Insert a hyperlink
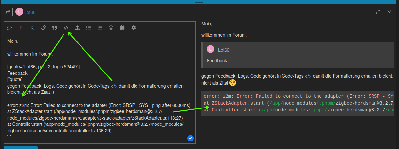Image resolution: width=399 pixels, height=149 pixels. tap(44, 28)
